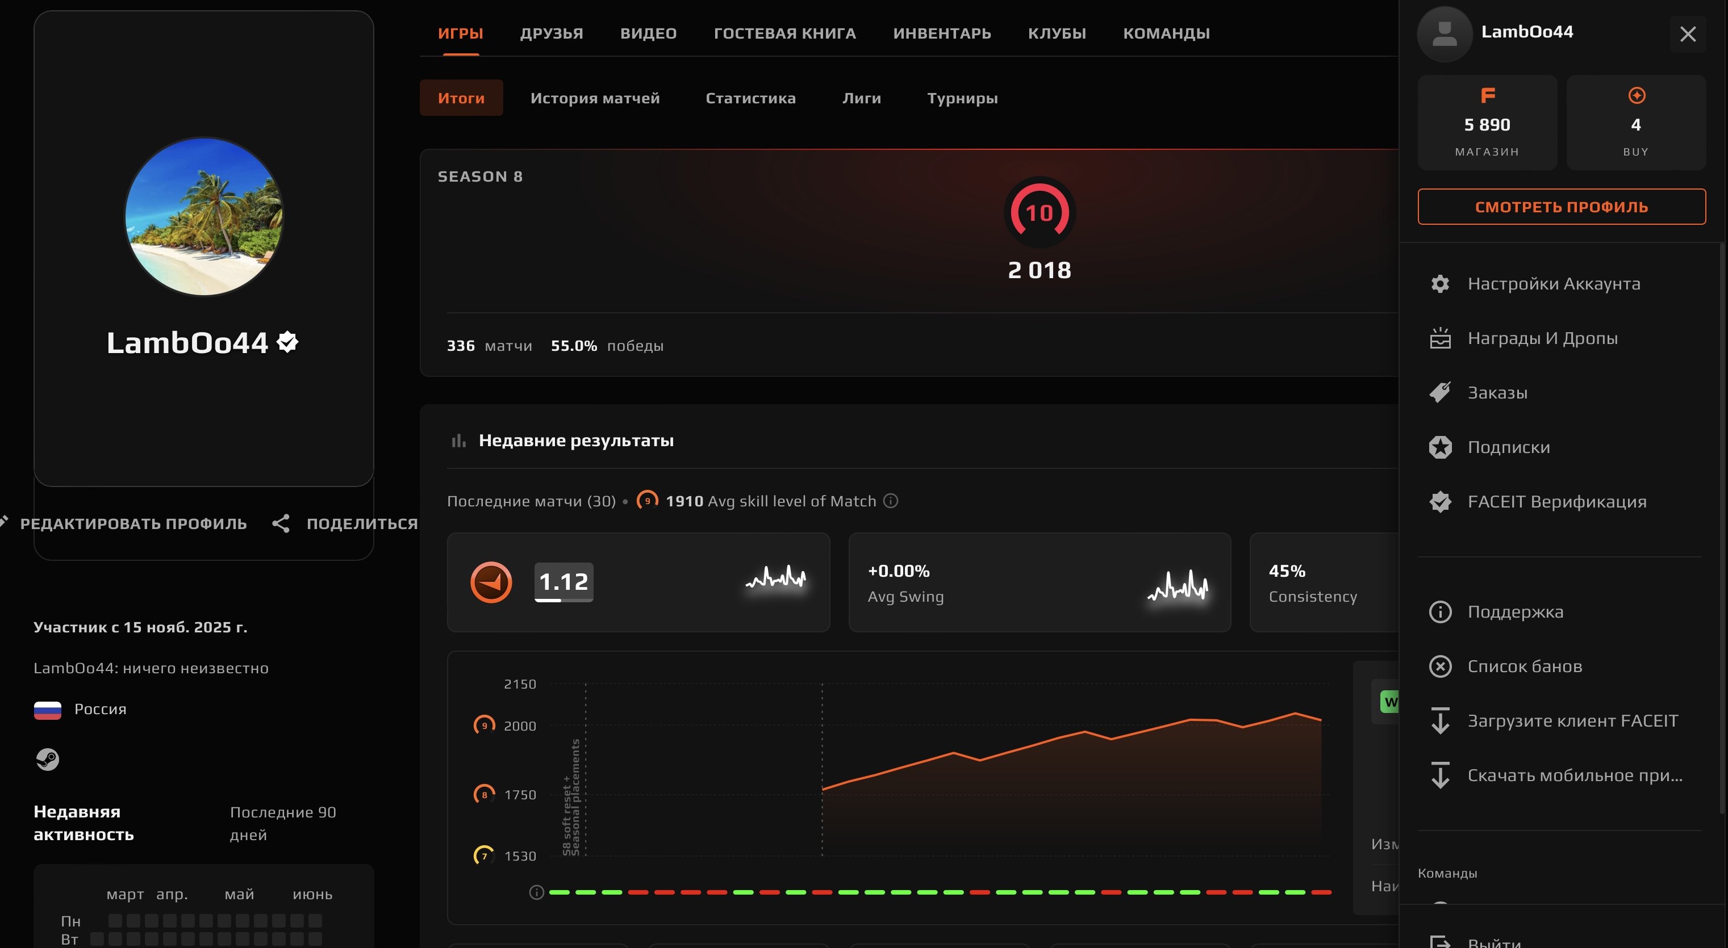Open Настройки Аккаунта

coord(1560,284)
